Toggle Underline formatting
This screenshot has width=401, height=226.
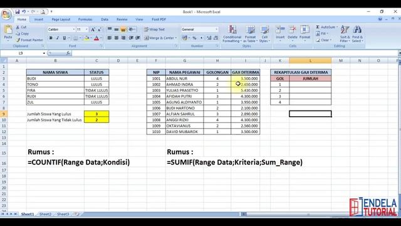(64, 38)
